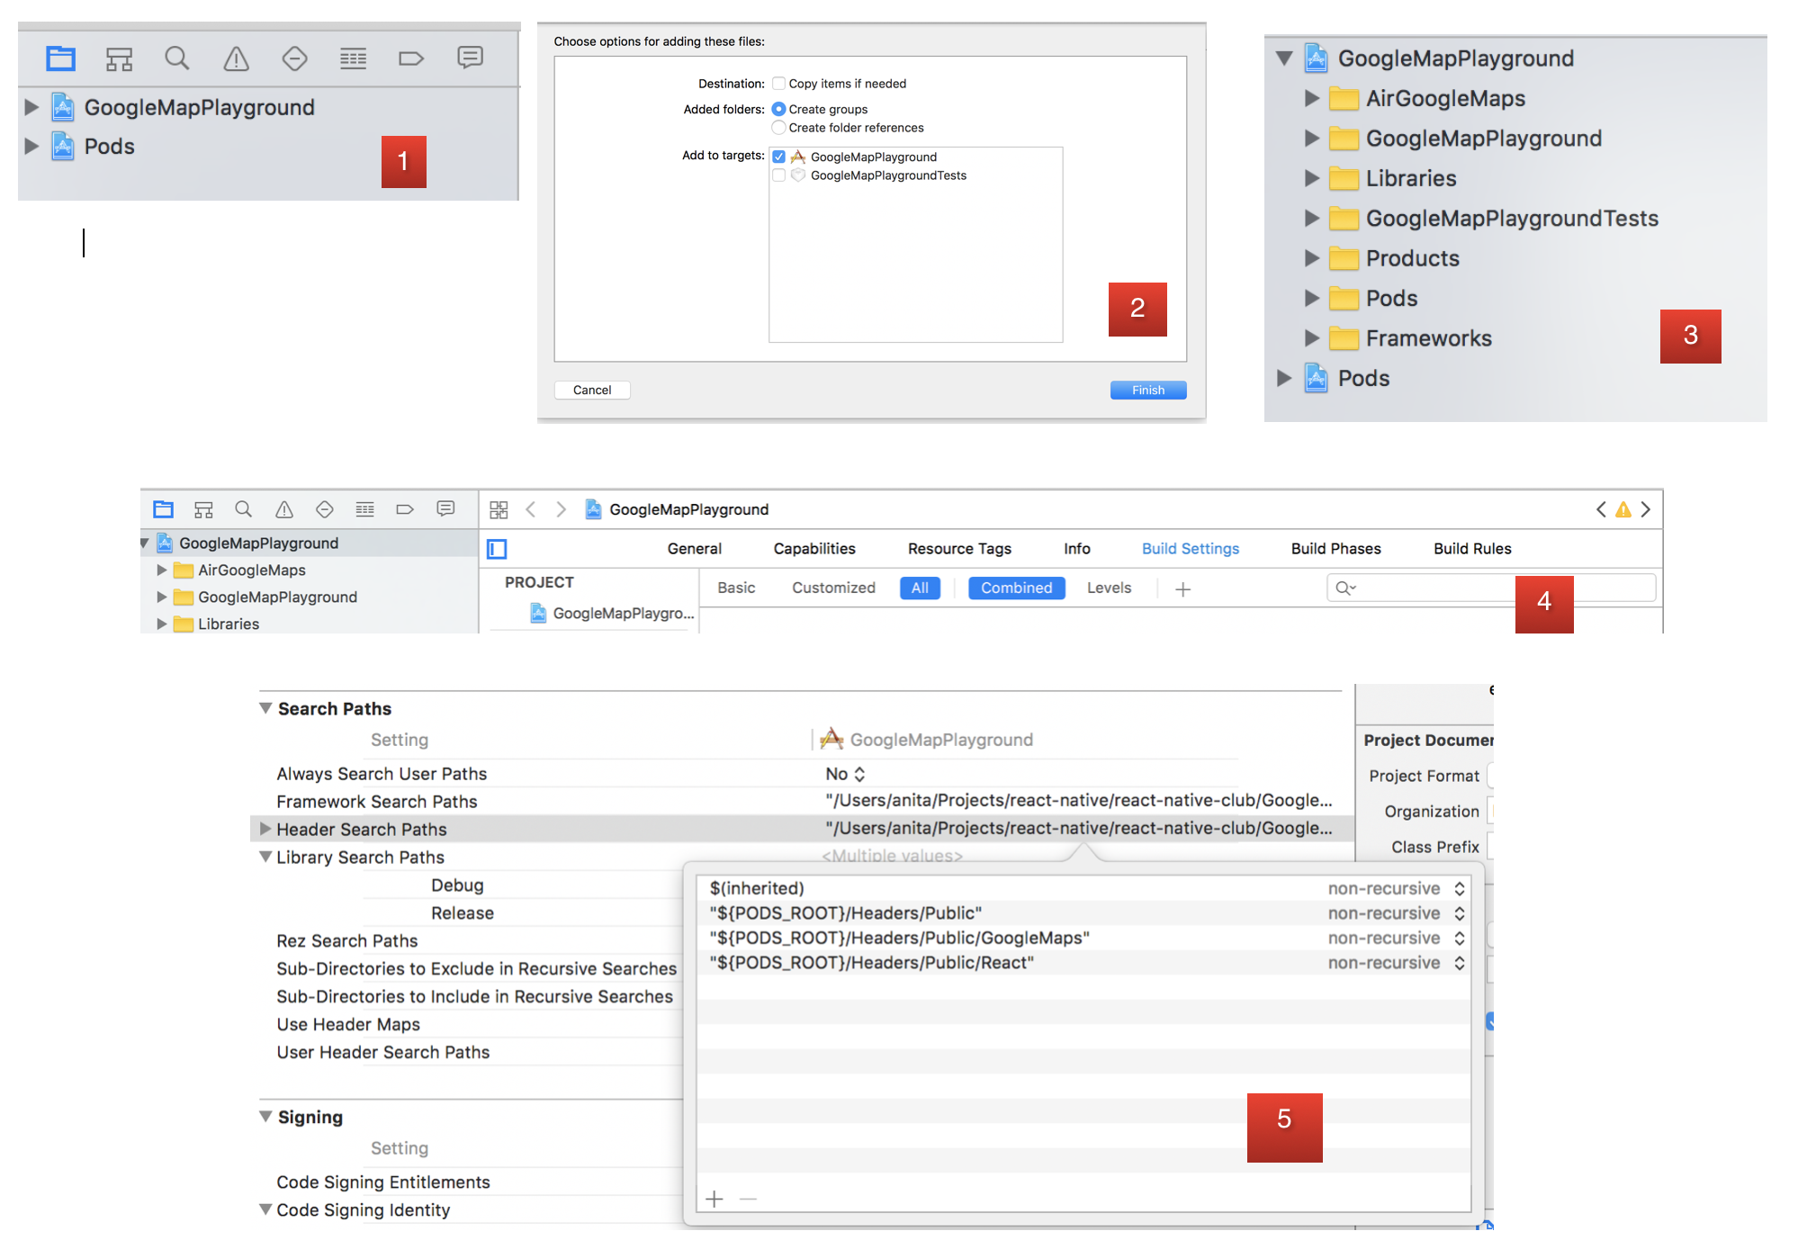Select the Header Search Paths row
Image resolution: width=1798 pixels, height=1249 pixels.
pyautogui.click(x=362, y=829)
